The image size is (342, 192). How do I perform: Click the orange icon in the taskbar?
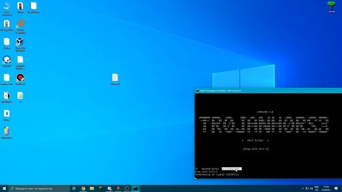pos(118,188)
